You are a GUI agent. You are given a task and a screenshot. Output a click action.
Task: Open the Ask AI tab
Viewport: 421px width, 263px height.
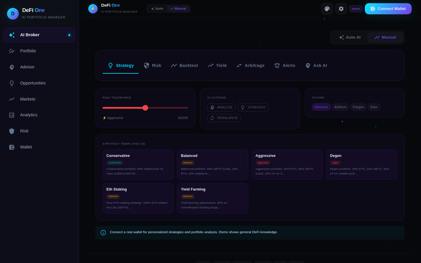tap(316, 65)
